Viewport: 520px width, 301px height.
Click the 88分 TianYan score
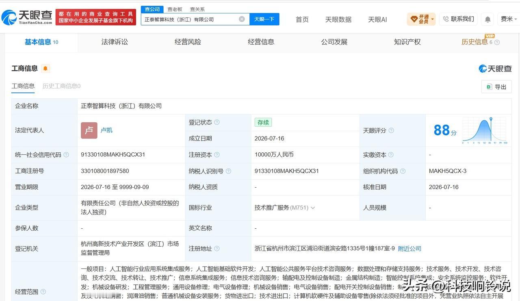tap(445, 130)
